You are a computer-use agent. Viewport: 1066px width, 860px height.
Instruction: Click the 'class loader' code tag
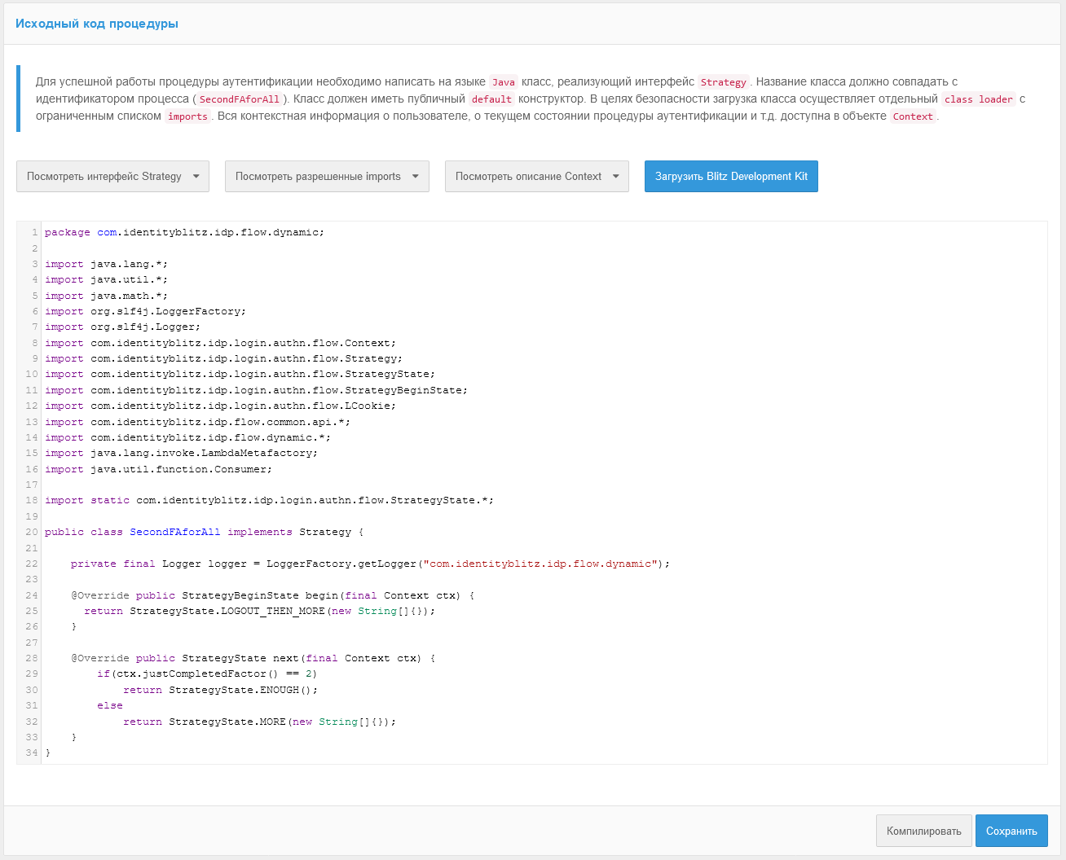[x=978, y=99]
